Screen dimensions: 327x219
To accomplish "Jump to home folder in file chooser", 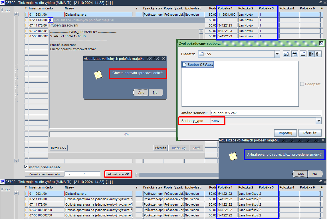I will pyautogui.click(x=295, y=54).
